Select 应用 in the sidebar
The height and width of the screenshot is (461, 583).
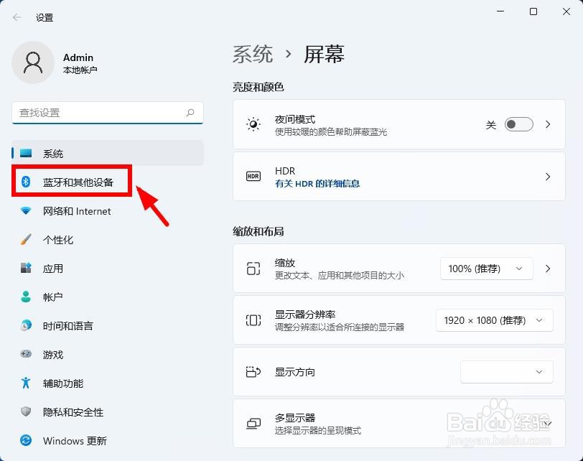pos(108,268)
